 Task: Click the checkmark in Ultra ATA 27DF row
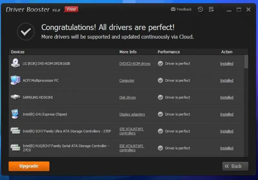point(160,131)
